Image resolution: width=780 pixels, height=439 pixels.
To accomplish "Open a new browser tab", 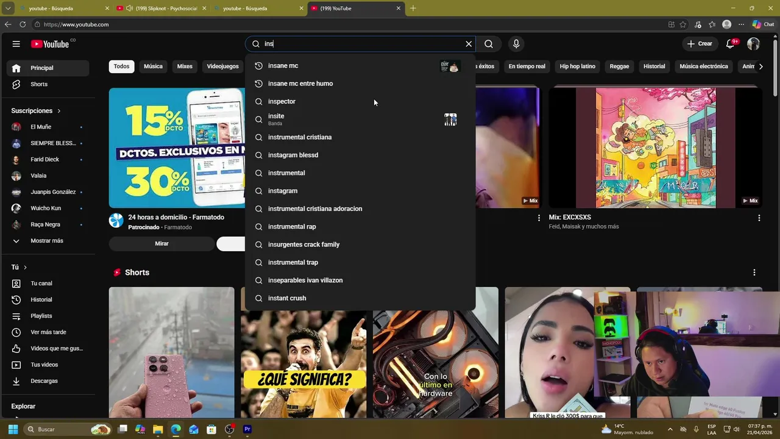I will tap(413, 8).
